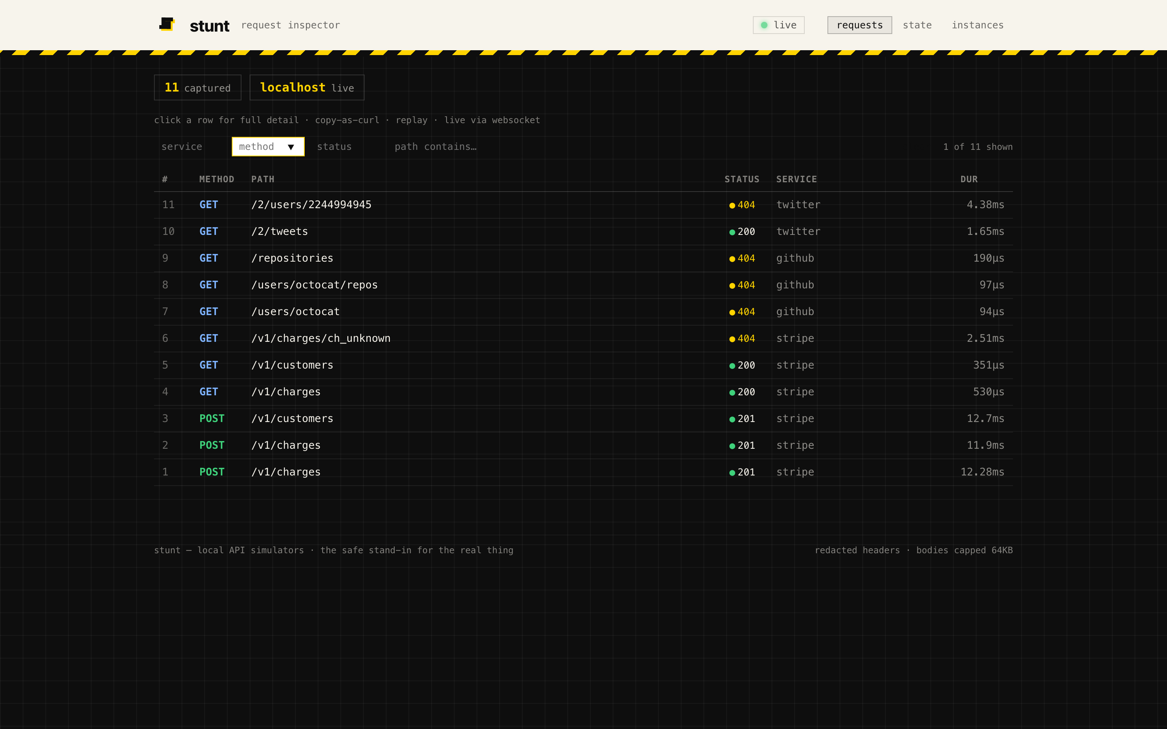Screen dimensions: 1167x729
Task: Click the 4.38ms duration value
Action: click(985, 205)
